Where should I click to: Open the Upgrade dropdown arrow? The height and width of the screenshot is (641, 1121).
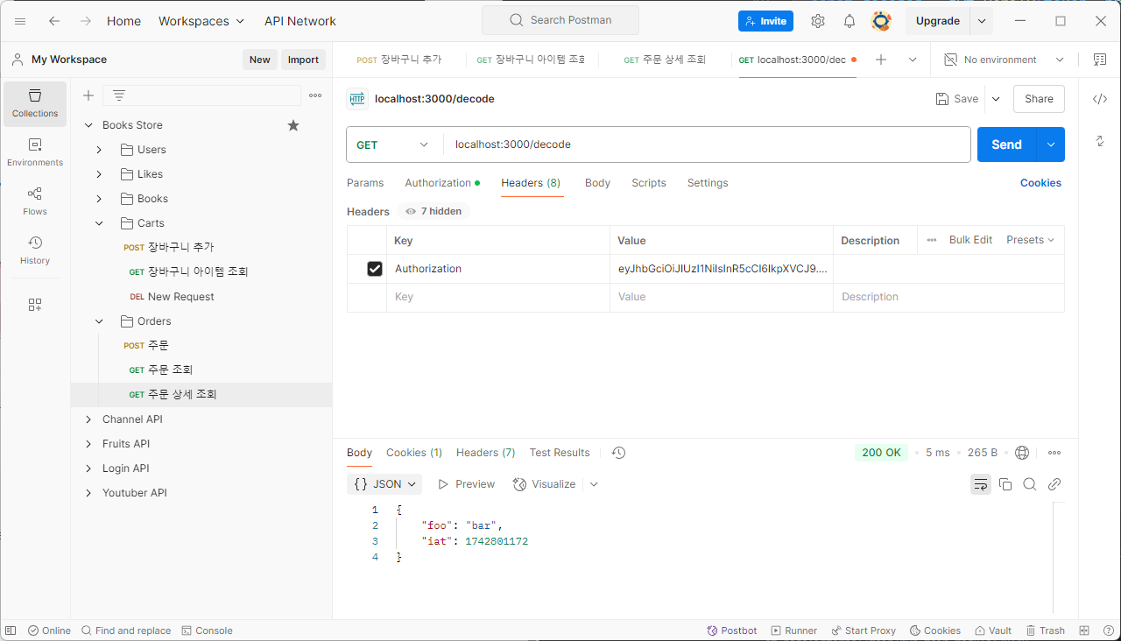tap(982, 21)
